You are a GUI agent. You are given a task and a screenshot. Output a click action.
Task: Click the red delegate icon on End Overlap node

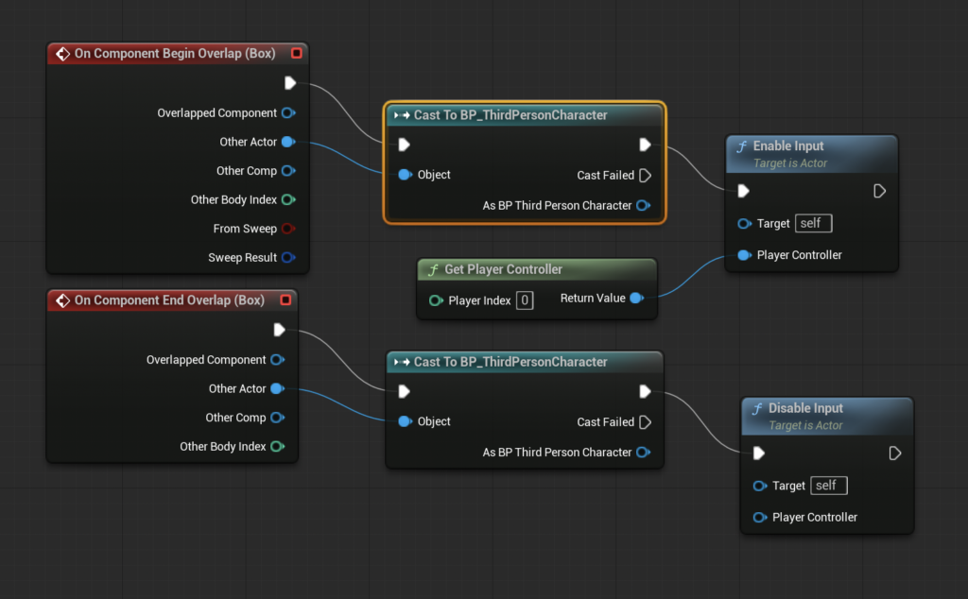pos(285,300)
